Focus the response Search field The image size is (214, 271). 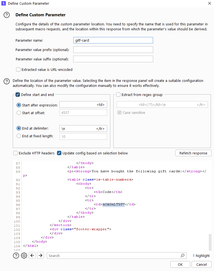tap(114, 256)
